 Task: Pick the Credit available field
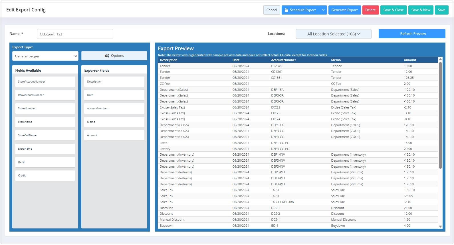click(x=45, y=176)
